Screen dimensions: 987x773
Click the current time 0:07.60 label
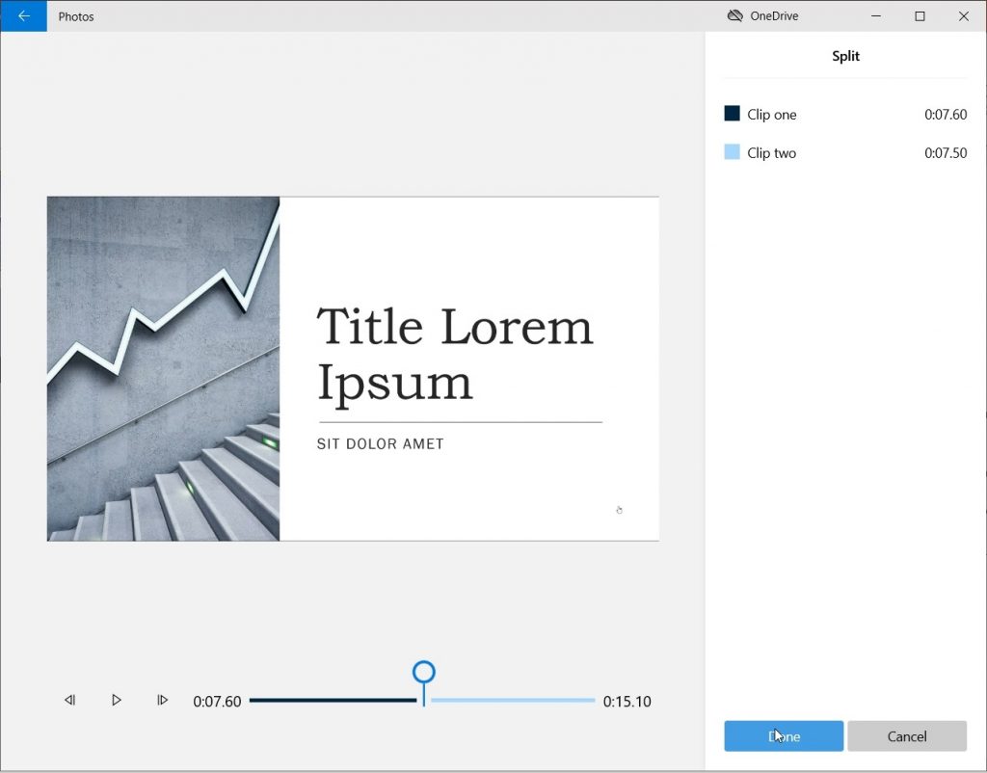pos(217,702)
